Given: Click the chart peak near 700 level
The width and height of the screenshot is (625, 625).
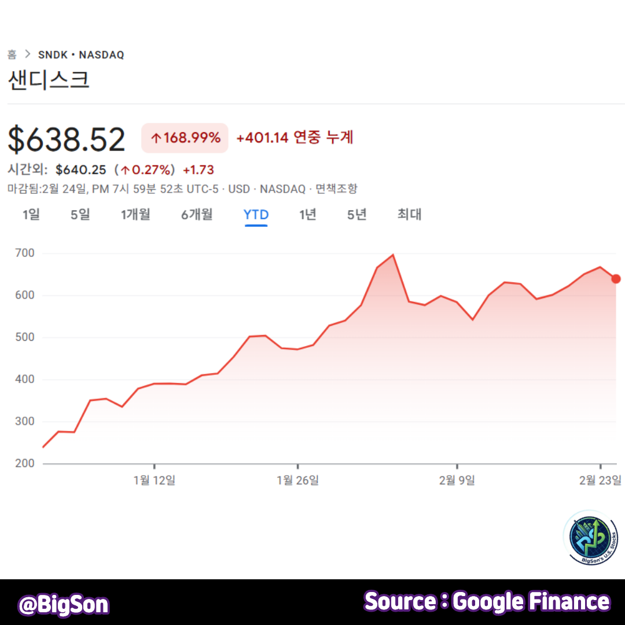Looking at the screenshot, I should [392, 255].
